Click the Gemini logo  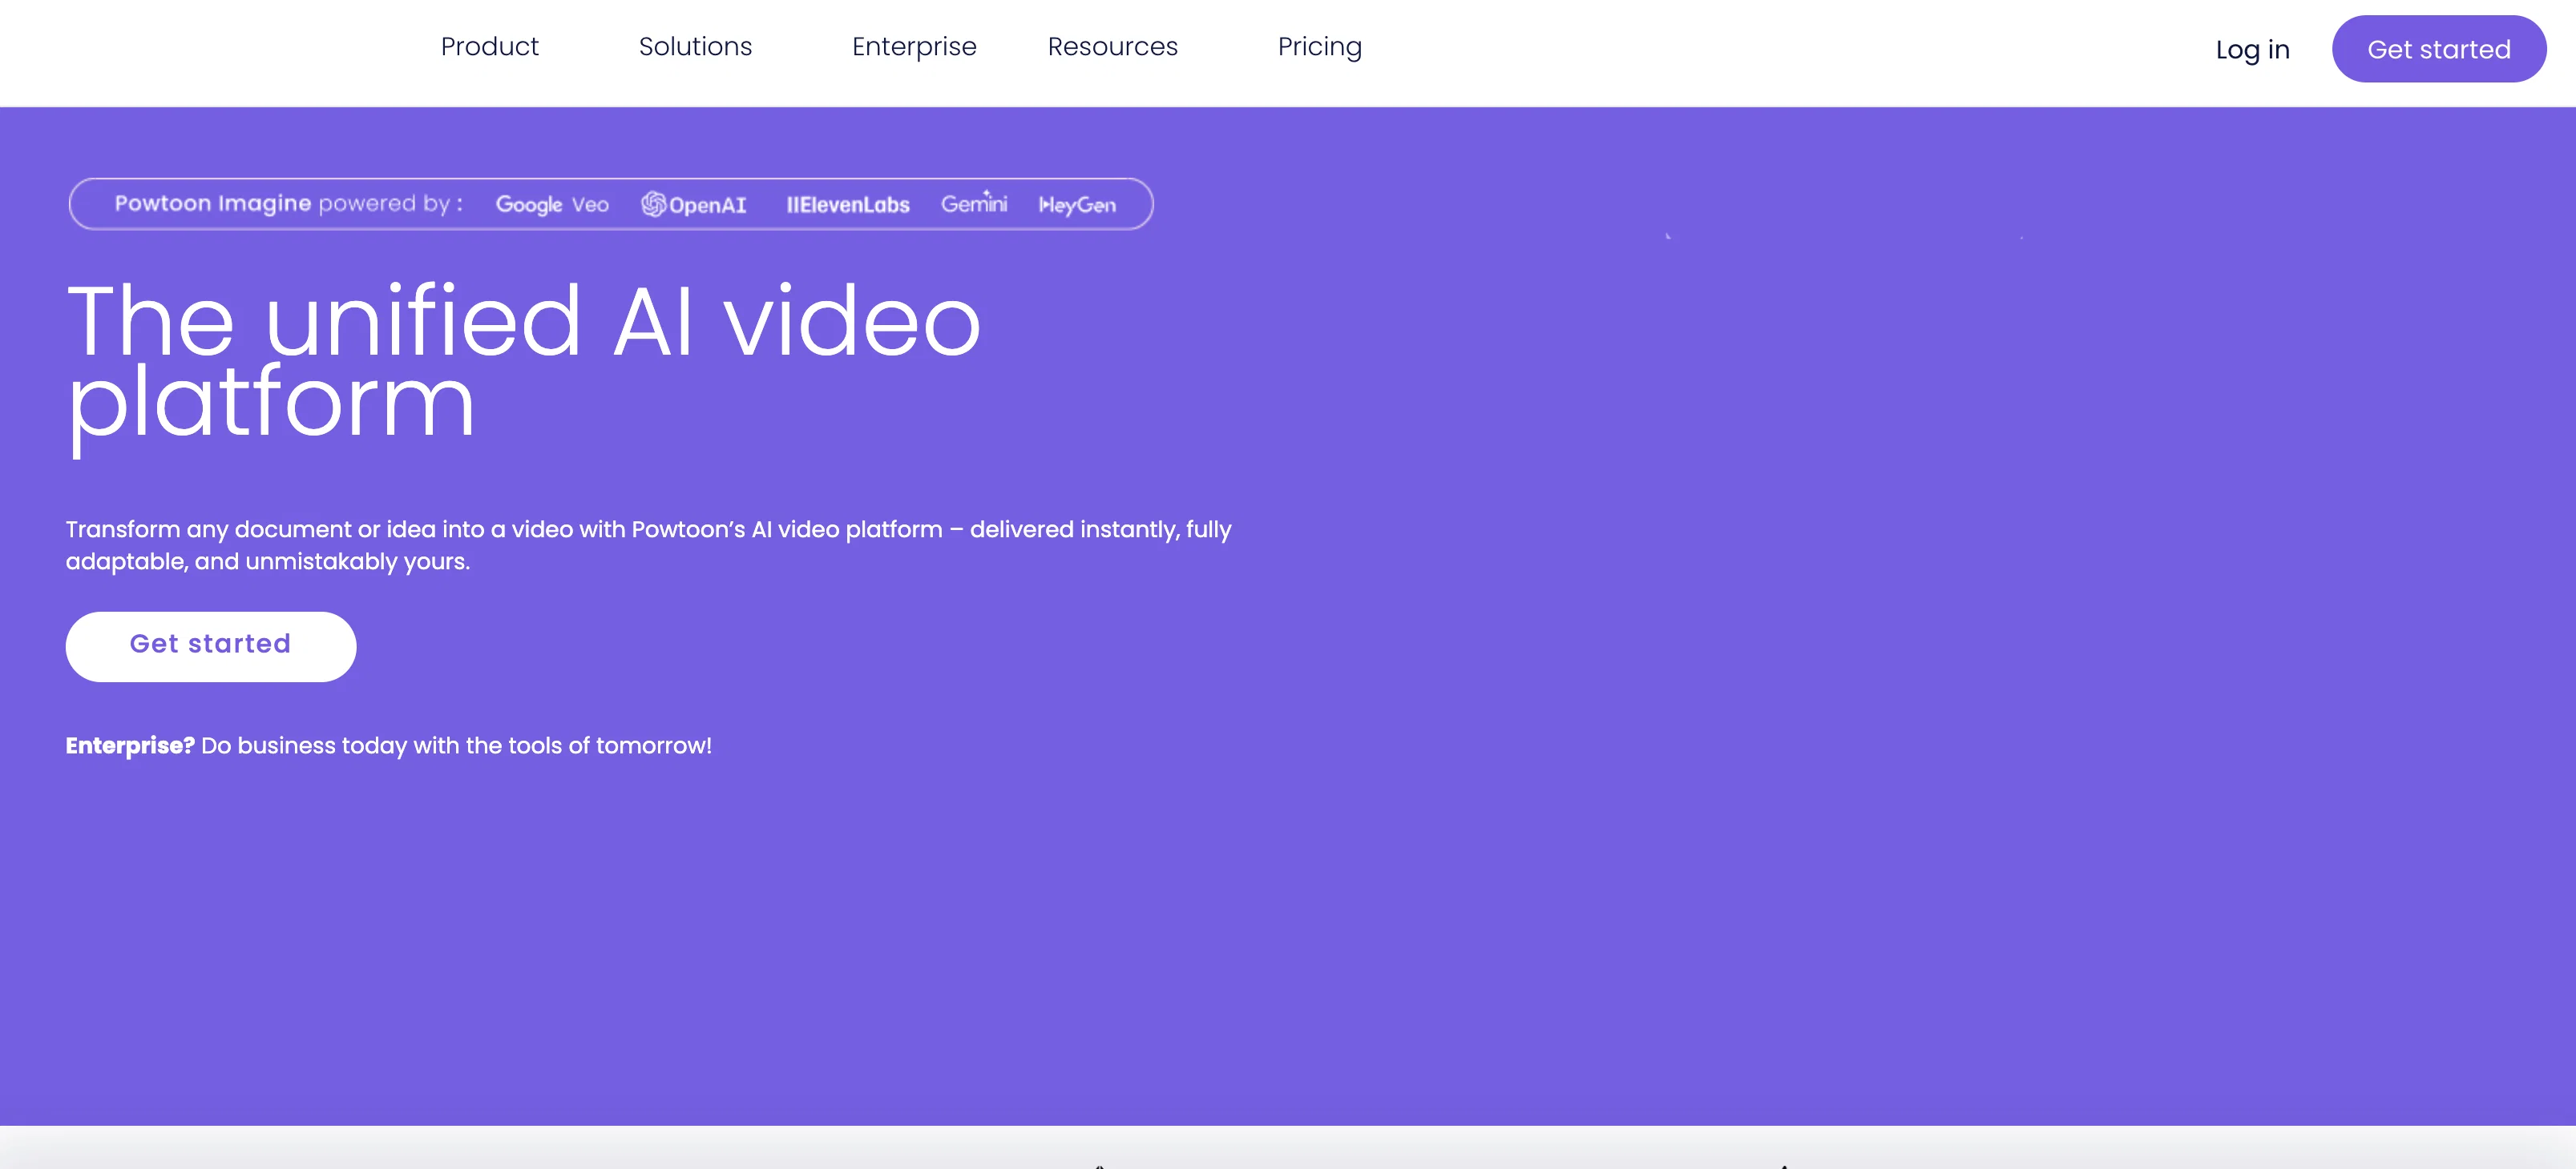pos(974,203)
